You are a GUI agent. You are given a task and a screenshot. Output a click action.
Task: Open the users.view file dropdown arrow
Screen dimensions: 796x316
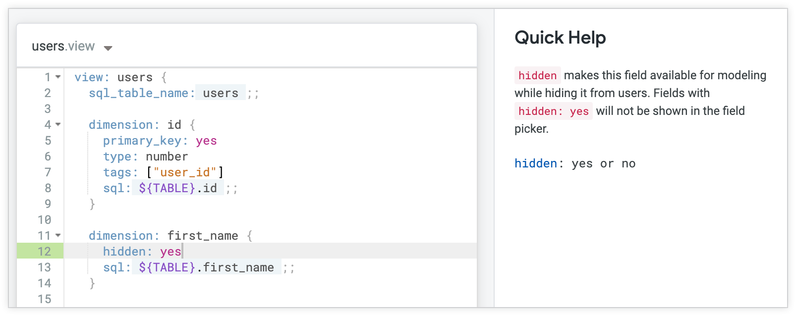pyautogui.click(x=108, y=48)
